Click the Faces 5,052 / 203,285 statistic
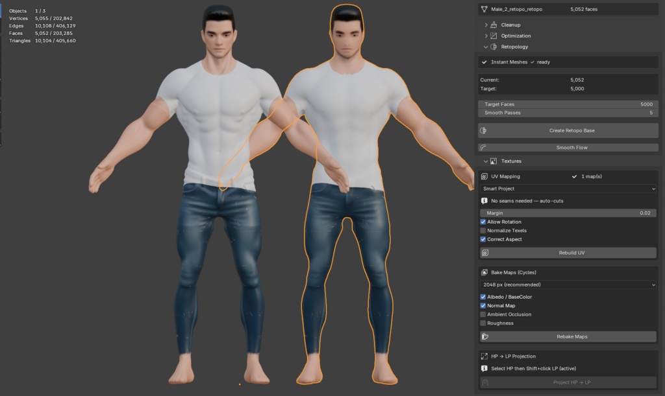This screenshot has height=396, width=665. (x=41, y=34)
